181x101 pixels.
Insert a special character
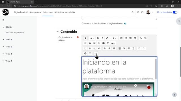pos(124,49)
